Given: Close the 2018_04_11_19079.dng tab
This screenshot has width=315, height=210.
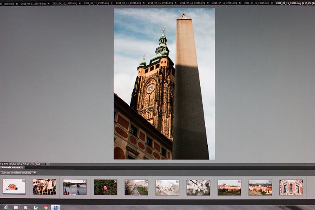Looking at the screenshot, I should [x=80, y=3].
